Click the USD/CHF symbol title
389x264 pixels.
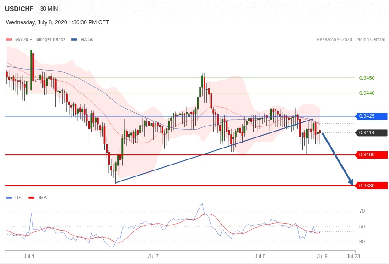tap(19, 9)
